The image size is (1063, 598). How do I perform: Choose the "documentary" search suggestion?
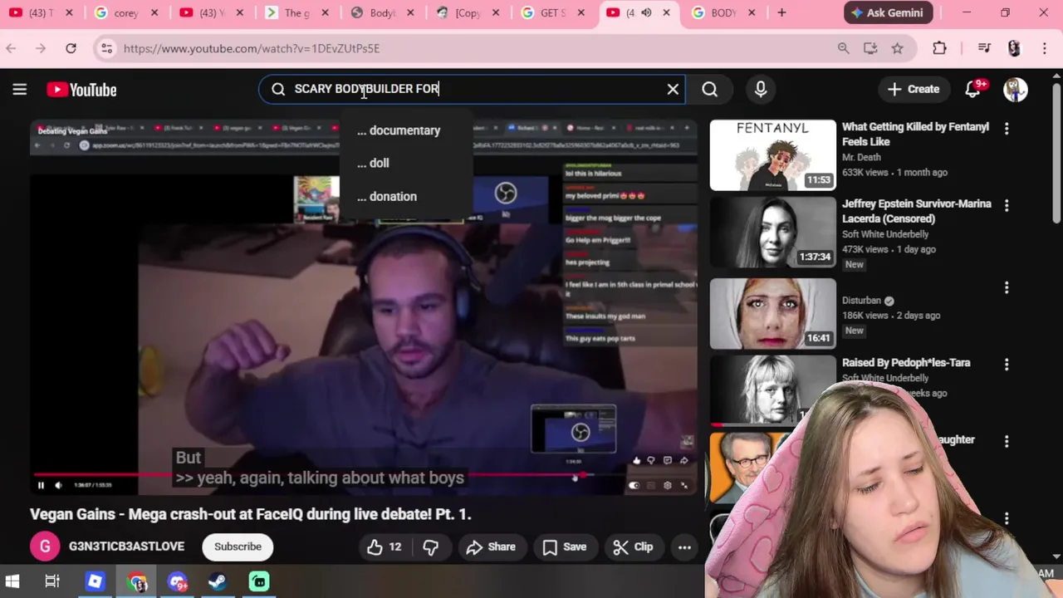(399, 130)
